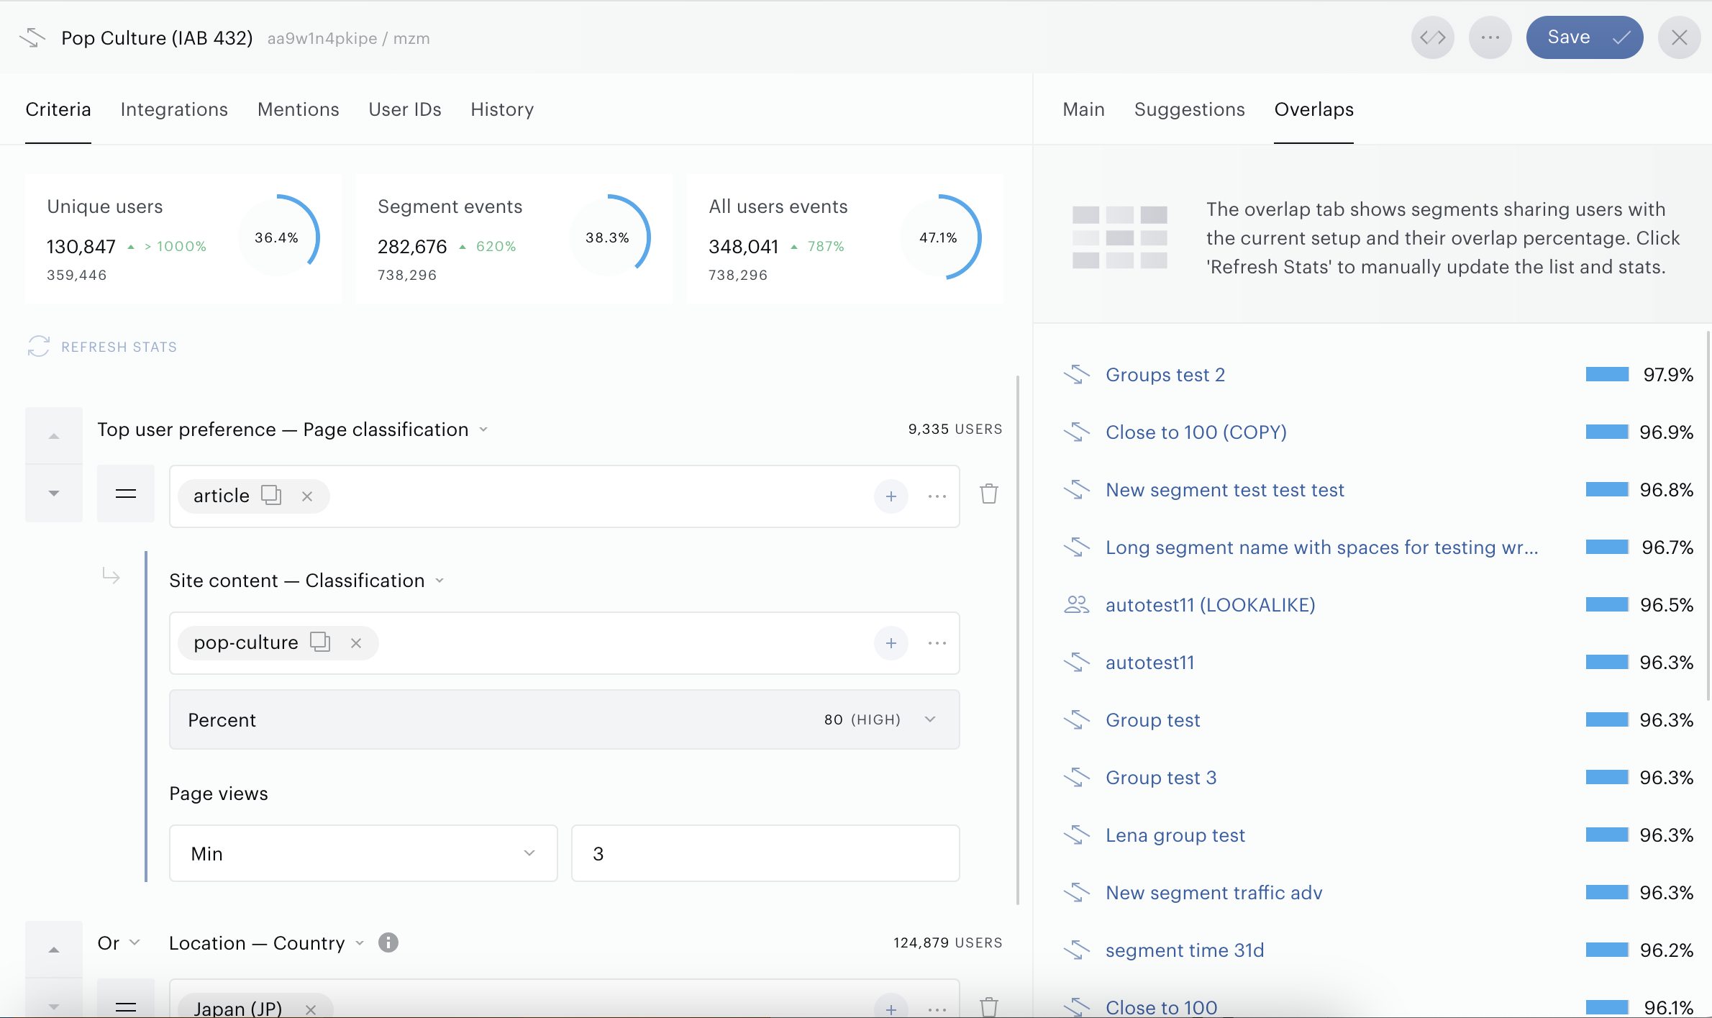The width and height of the screenshot is (1712, 1018).
Task: Open Groups test 2 segment
Action: pos(1165,375)
